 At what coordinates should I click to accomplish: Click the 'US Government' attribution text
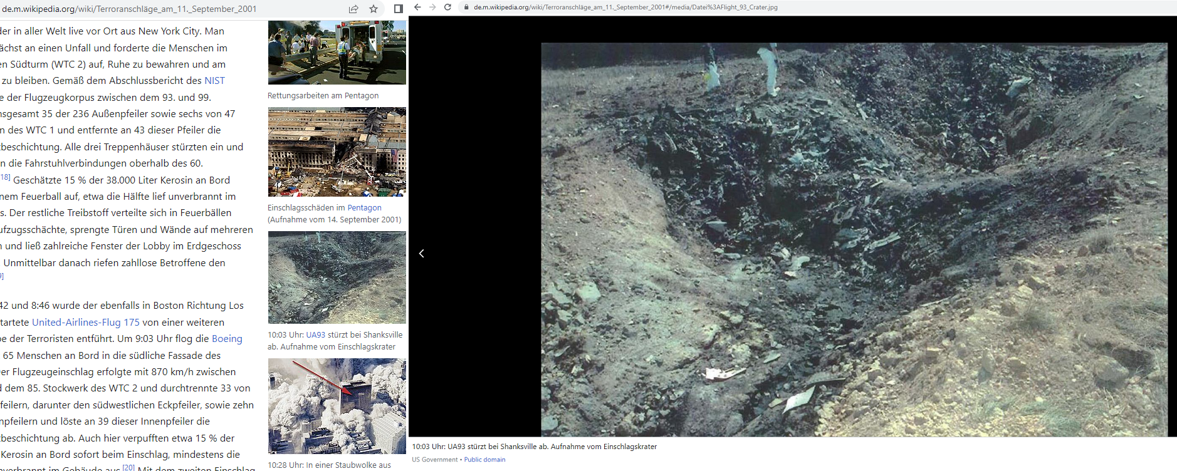pyautogui.click(x=435, y=460)
